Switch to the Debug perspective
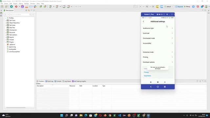The width and height of the screenshot is (210, 118). [x=187, y=7]
